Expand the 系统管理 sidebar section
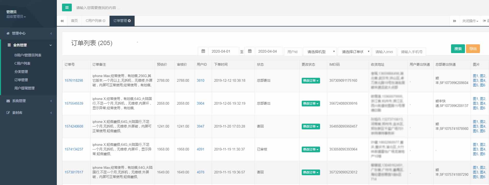Screen dimensions: 489x185 28,101
